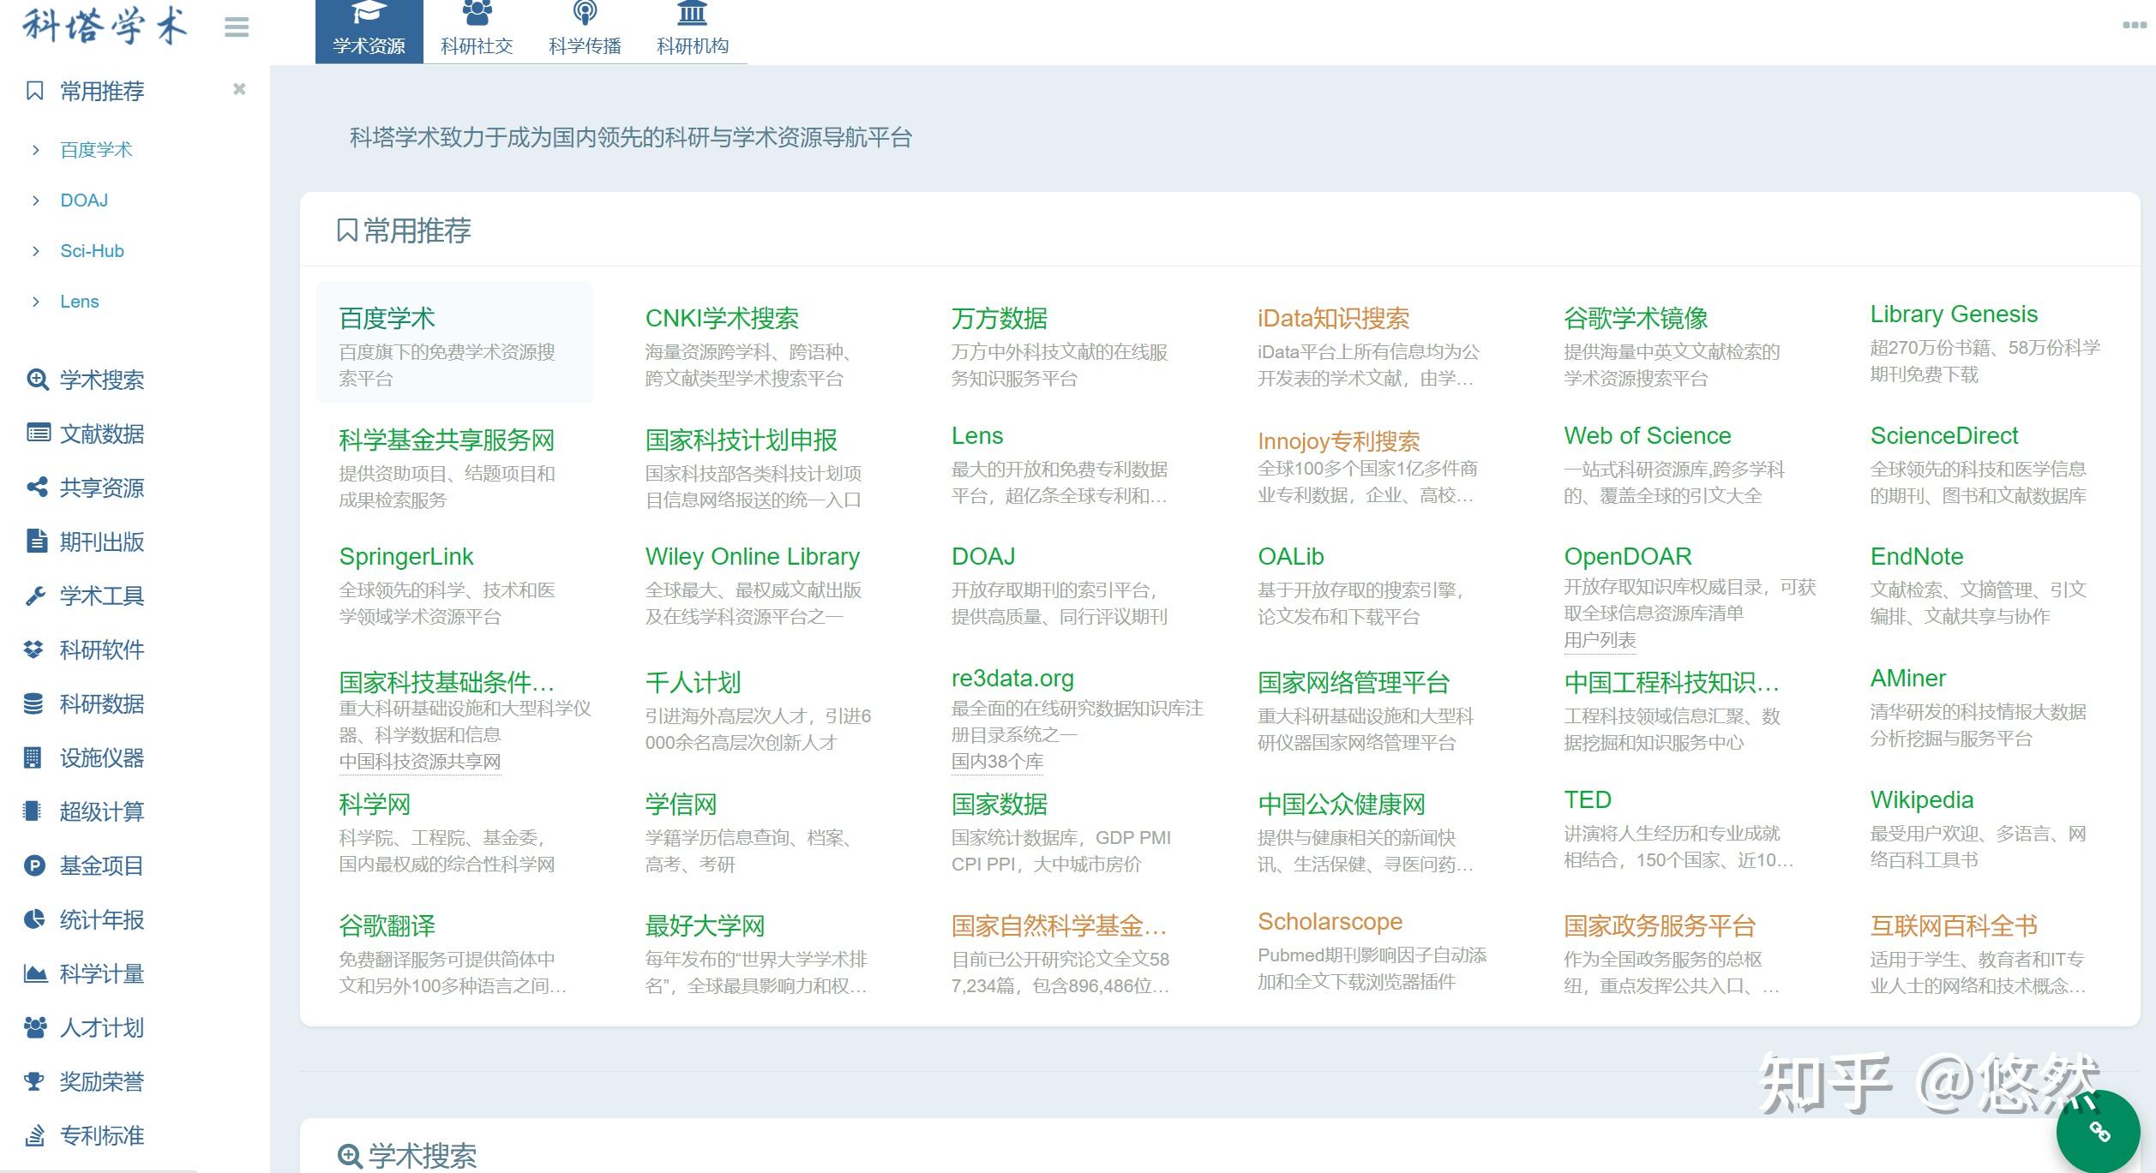Screen dimensions: 2156x1173
Task: Click the 学术工具 wrench icon
Action: tap(35, 595)
